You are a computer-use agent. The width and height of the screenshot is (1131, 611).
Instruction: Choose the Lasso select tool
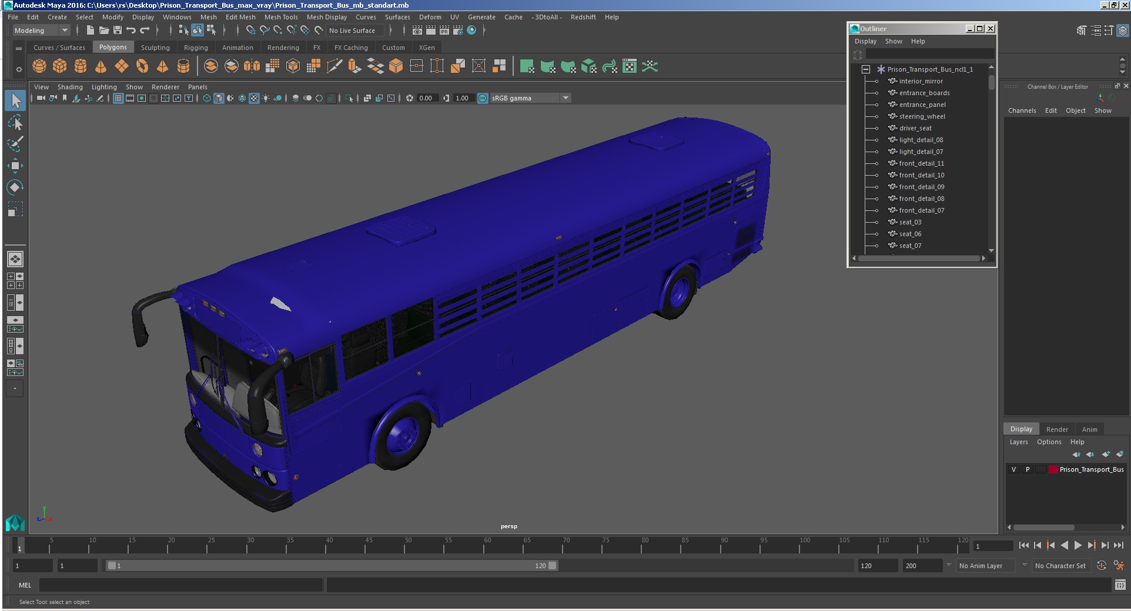[15, 122]
